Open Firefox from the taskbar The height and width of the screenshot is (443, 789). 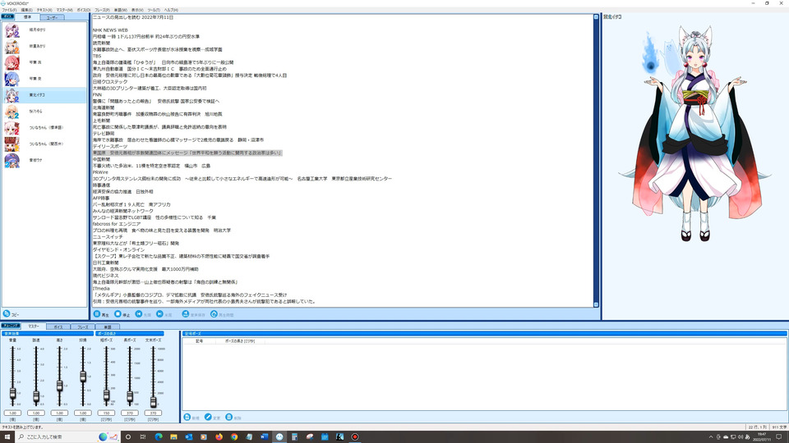[x=219, y=436]
